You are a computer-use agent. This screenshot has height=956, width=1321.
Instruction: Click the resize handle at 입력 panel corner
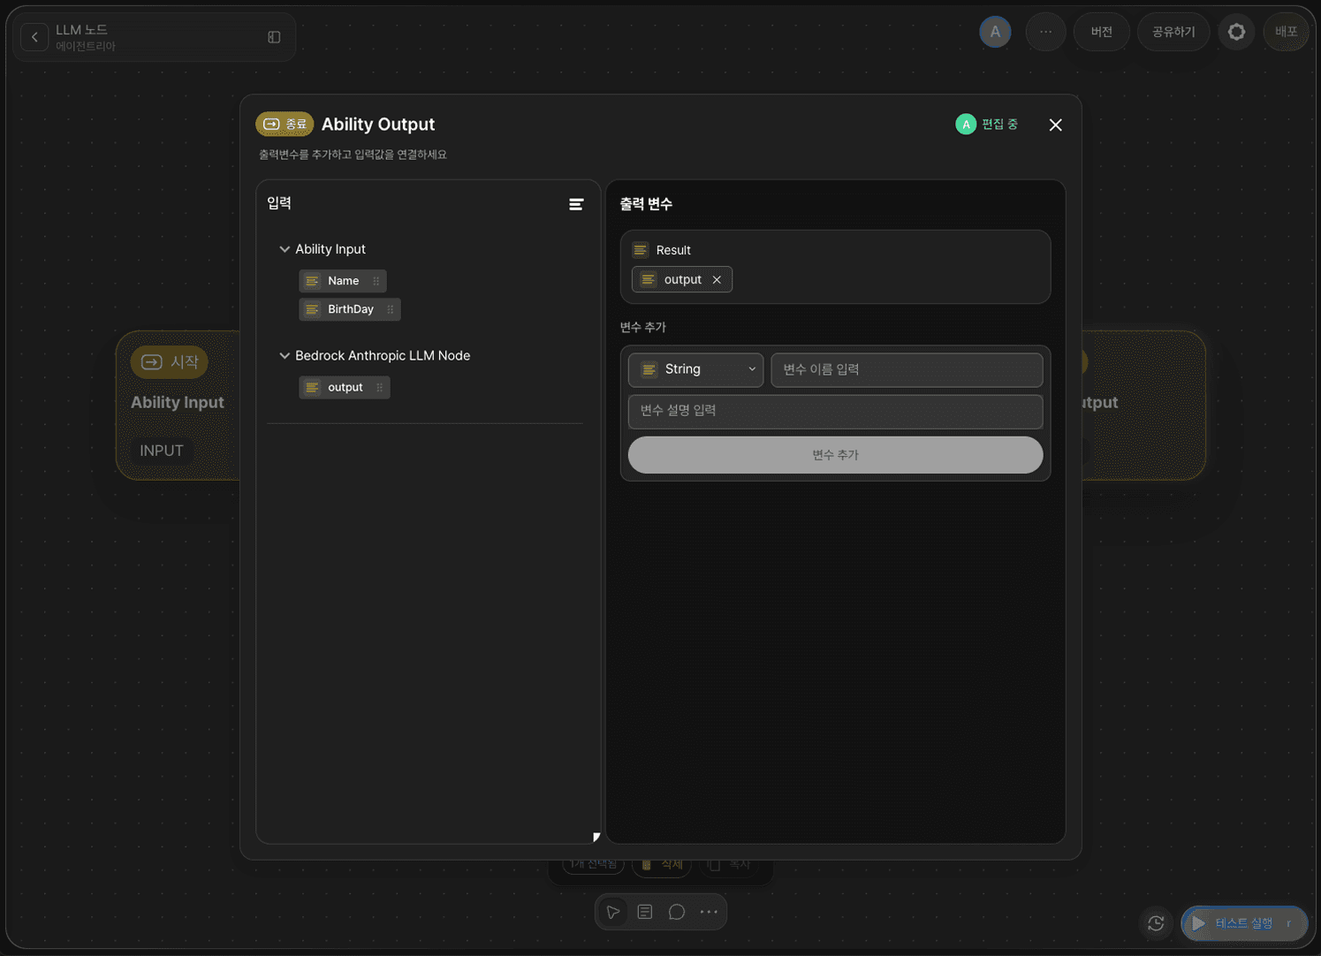click(596, 837)
